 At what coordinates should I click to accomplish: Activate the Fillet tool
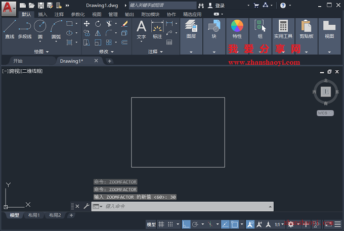tap(109, 33)
